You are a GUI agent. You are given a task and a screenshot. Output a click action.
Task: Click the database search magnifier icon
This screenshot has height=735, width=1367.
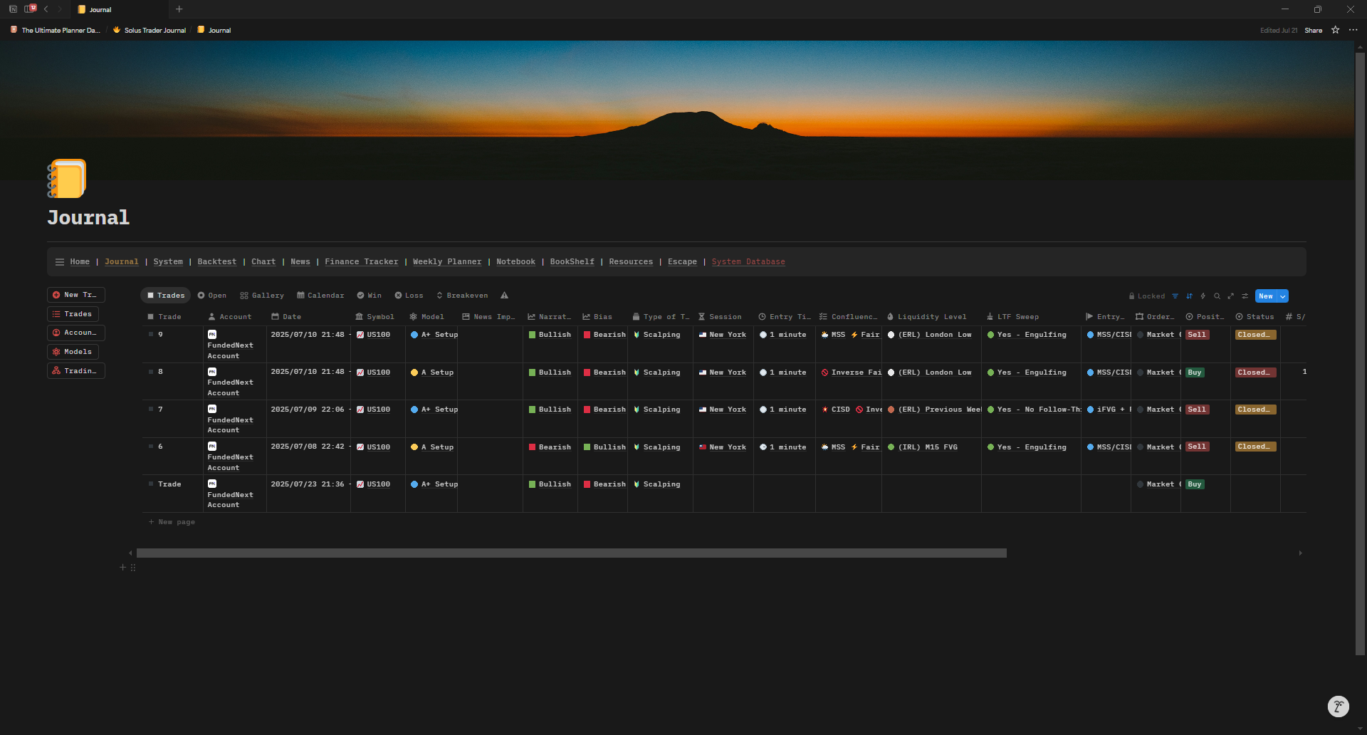coord(1217,296)
